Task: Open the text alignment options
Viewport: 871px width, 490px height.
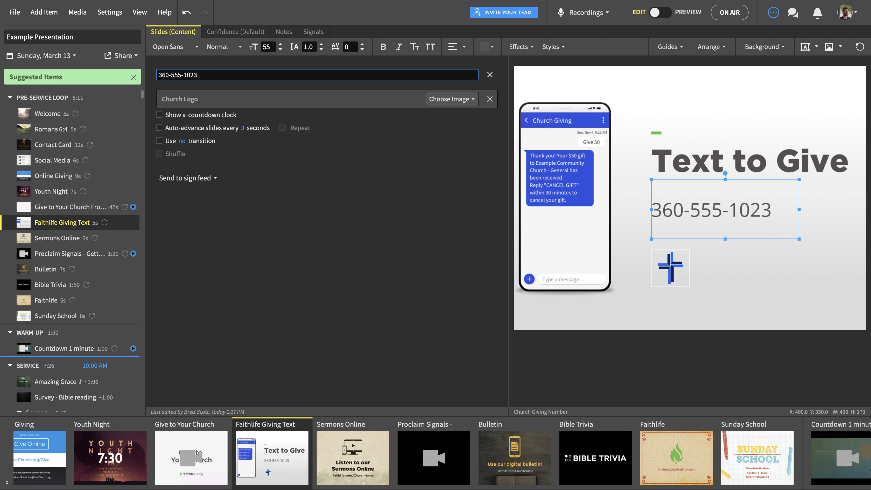Action: tap(457, 47)
